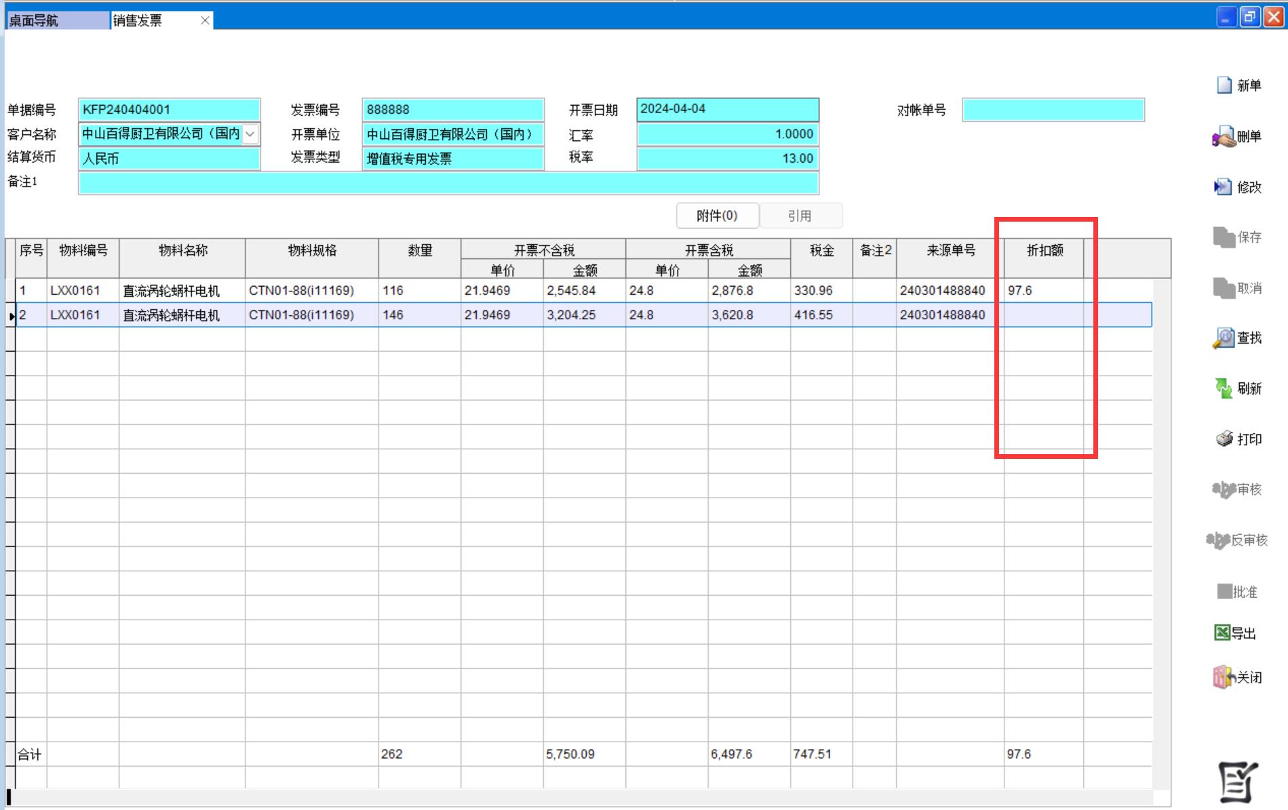
Task: Click the 修改 edit icon
Action: [x=1222, y=187]
